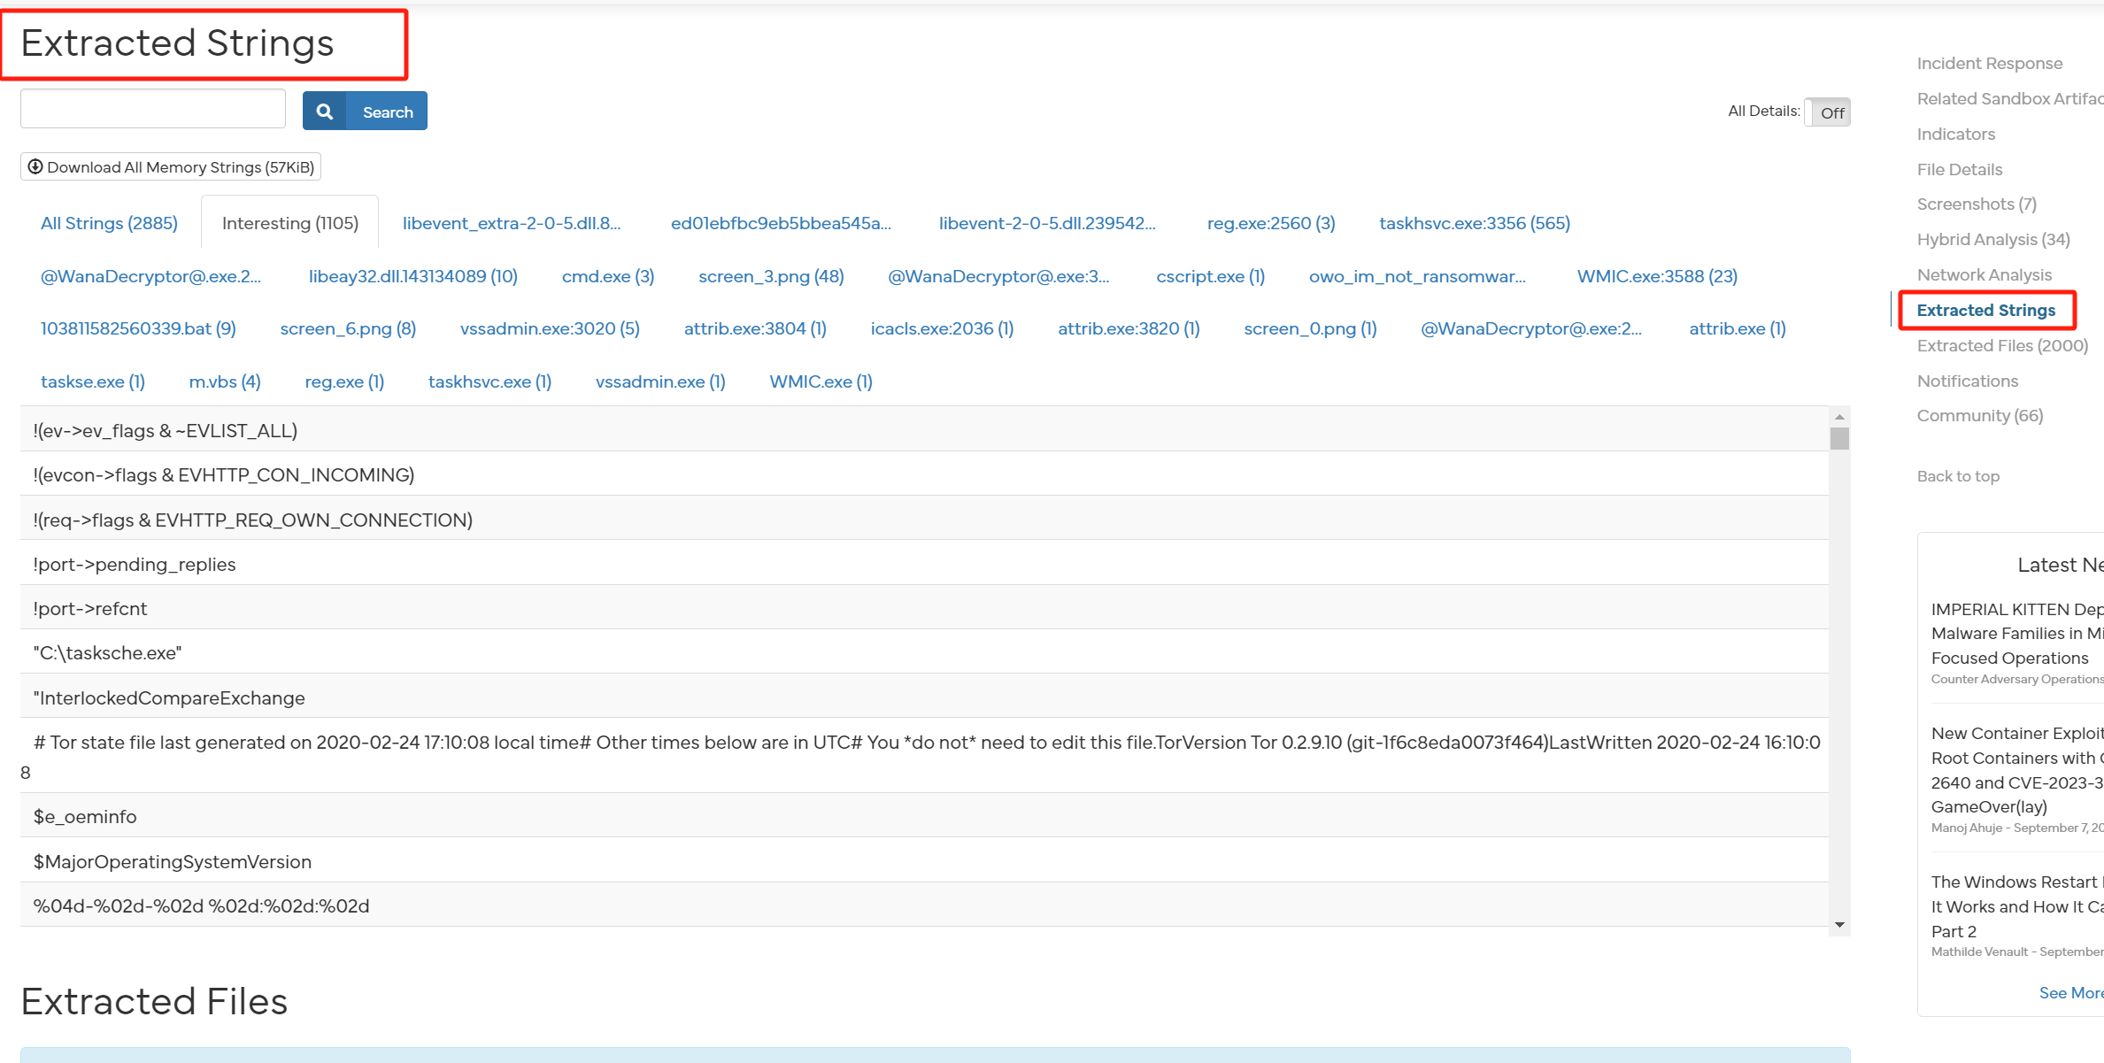This screenshot has width=2104, height=1063.
Task: Select the "InterlockedCompareExchange string row
Action: [x=924, y=697]
